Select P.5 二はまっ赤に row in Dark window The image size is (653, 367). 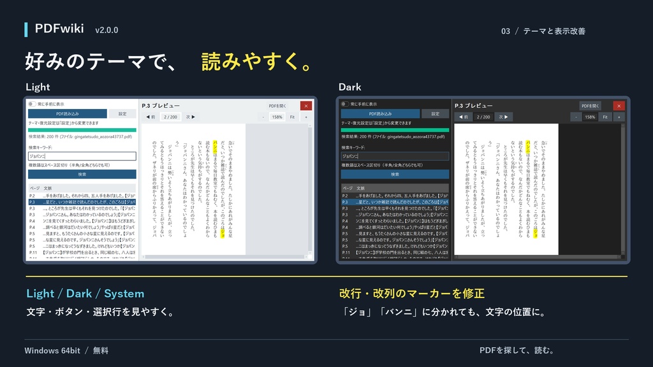(395, 246)
